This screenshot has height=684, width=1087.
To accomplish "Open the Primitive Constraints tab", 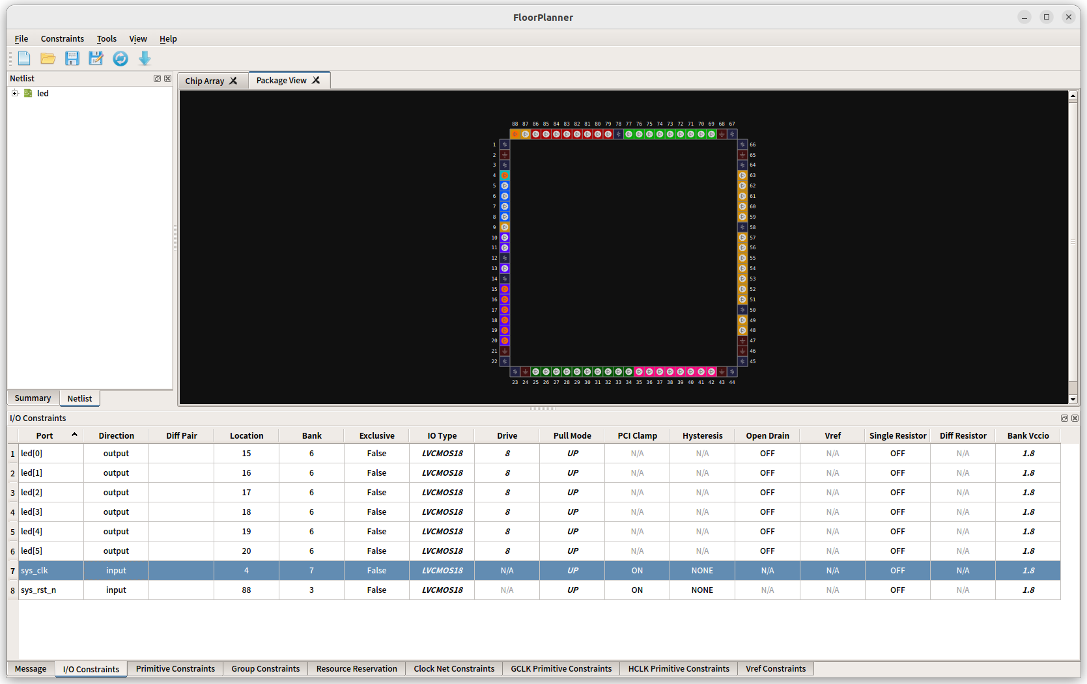I will 175,668.
